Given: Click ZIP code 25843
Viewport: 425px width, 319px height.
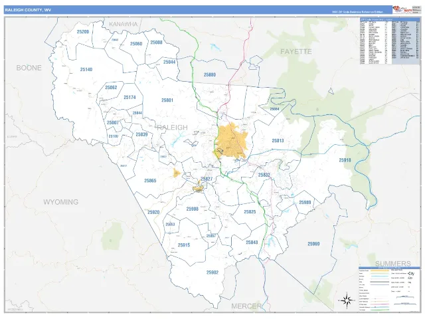Looking at the screenshot, I should point(252,242).
